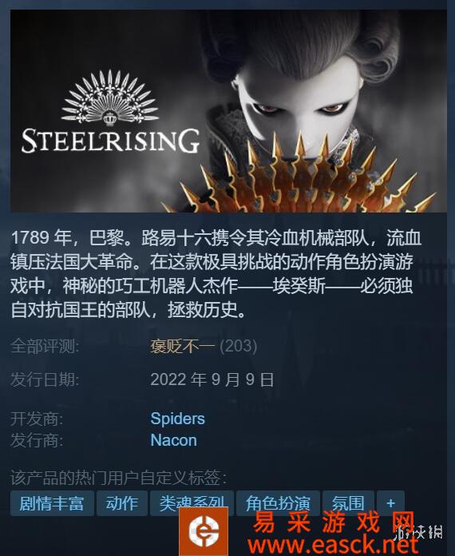Expand more tags with plus button
The height and width of the screenshot is (556, 455).
pos(390,503)
